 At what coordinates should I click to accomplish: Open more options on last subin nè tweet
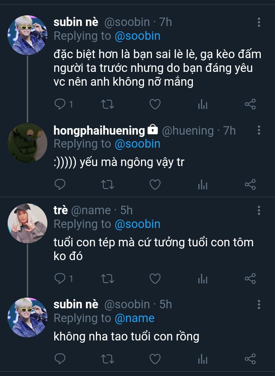click(x=259, y=304)
